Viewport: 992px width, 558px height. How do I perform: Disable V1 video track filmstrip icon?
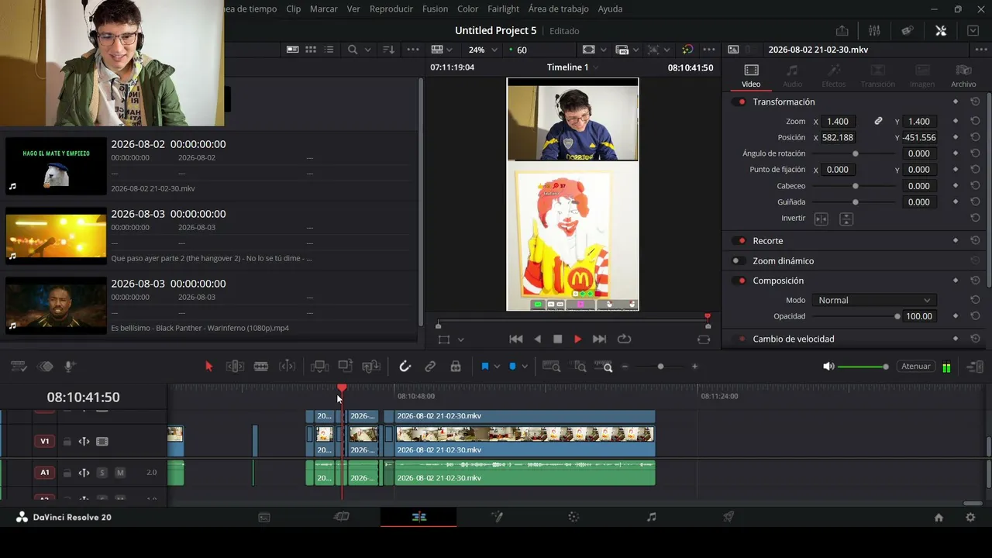pyautogui.click(x=102, y=442)
